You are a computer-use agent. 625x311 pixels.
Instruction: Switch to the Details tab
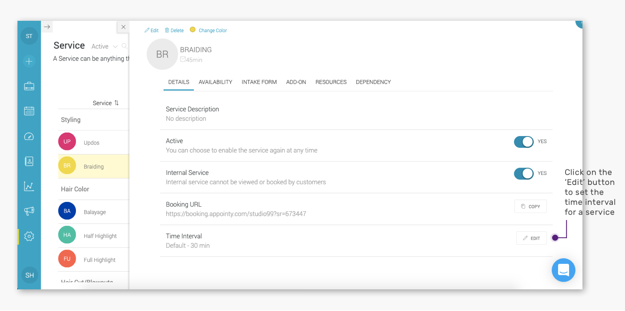[179, 82]
